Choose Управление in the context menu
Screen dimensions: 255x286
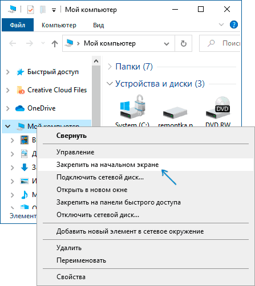145,152
